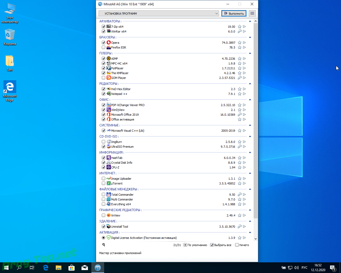Collapse the 'ПЛЕЕРЫ' category arrow

250,53
